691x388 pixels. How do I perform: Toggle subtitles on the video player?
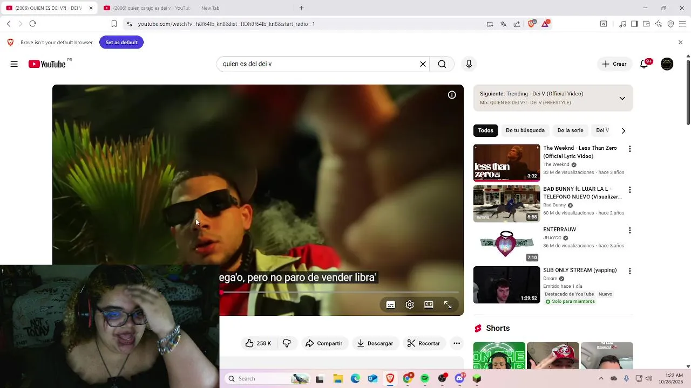click(391, 304)
